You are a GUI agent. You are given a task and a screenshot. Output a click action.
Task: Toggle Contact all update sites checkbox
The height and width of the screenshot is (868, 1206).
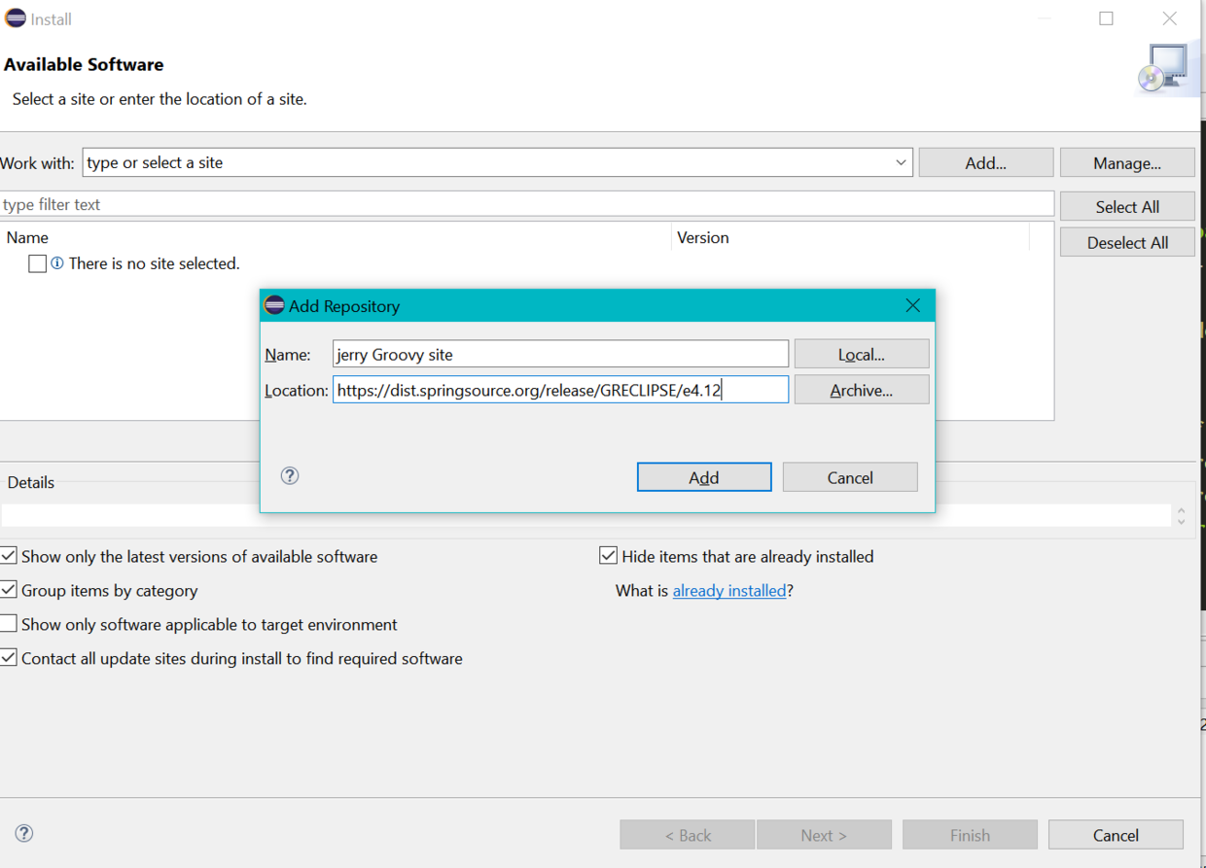click(x=9, y=658)
